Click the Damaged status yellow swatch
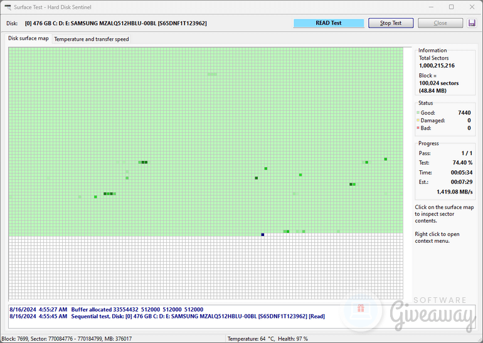483x343 pixels. coord(418,120)
